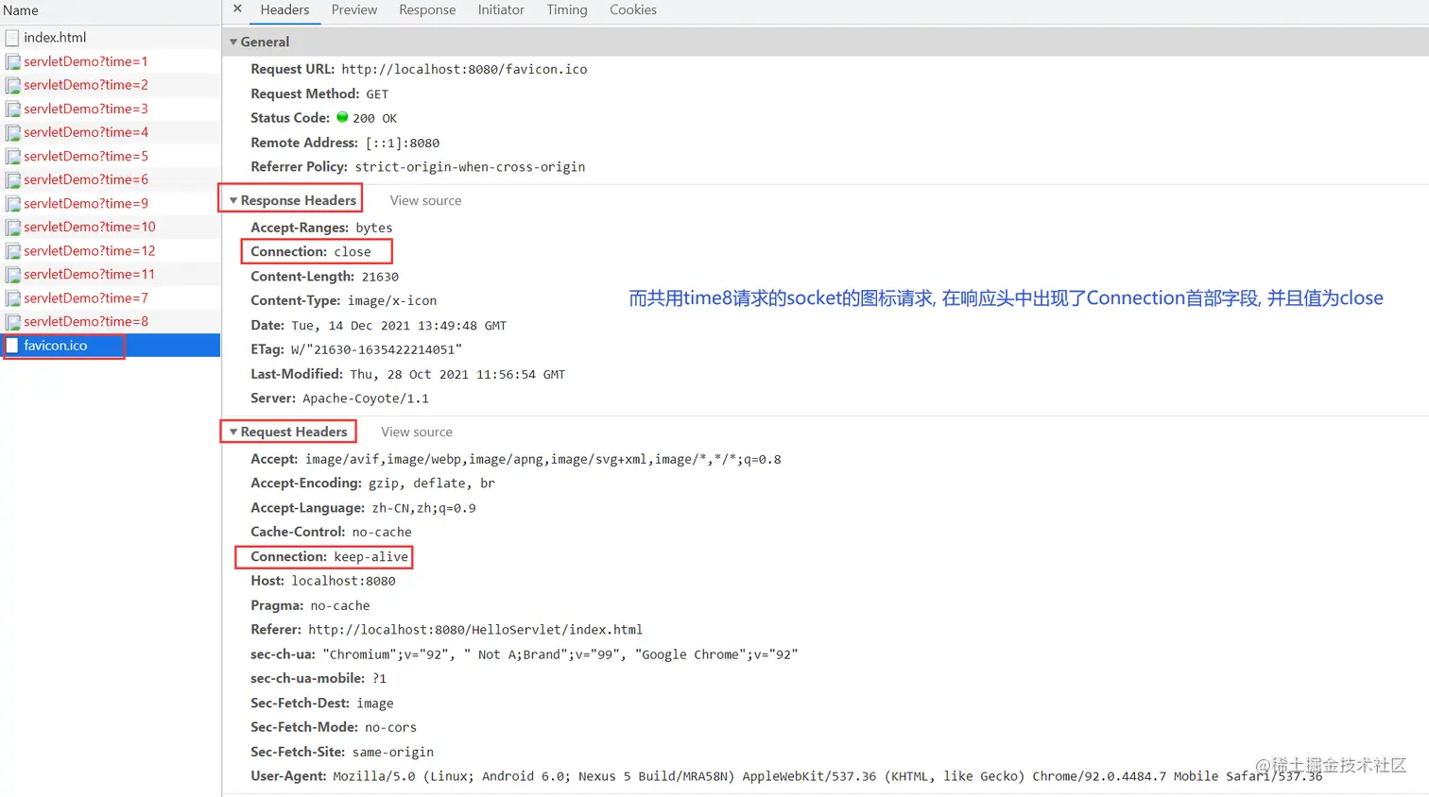Click the Sec-Fetch-Mode value no-cors
Screen dimensions: 1429x797
tap(390, 727)
